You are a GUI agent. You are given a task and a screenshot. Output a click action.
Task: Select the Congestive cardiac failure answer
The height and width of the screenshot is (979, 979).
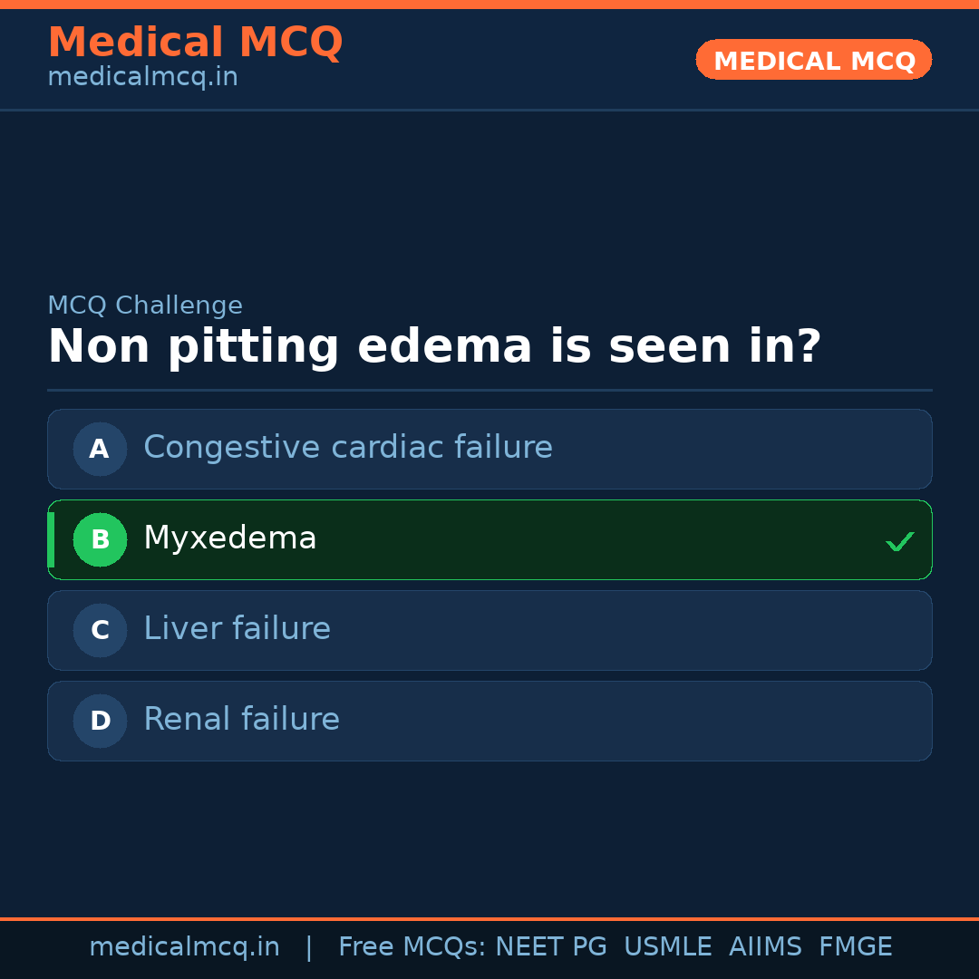[x=348, y=448]
